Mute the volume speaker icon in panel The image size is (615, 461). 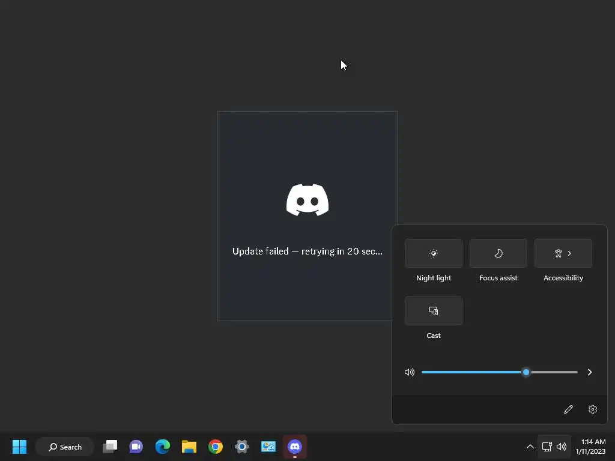(x=410, y=372)
